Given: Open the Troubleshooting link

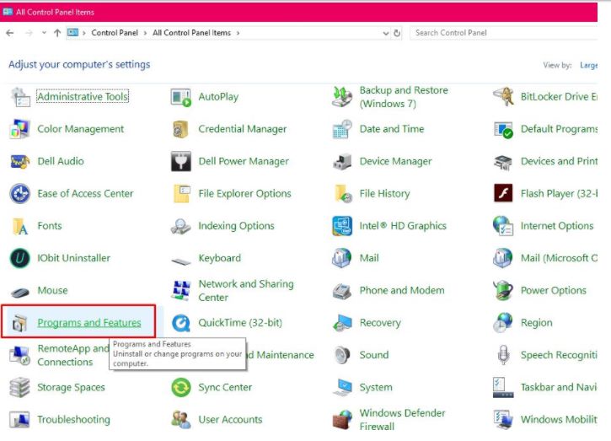Looking at the screenshot, I should click(73, 420).
